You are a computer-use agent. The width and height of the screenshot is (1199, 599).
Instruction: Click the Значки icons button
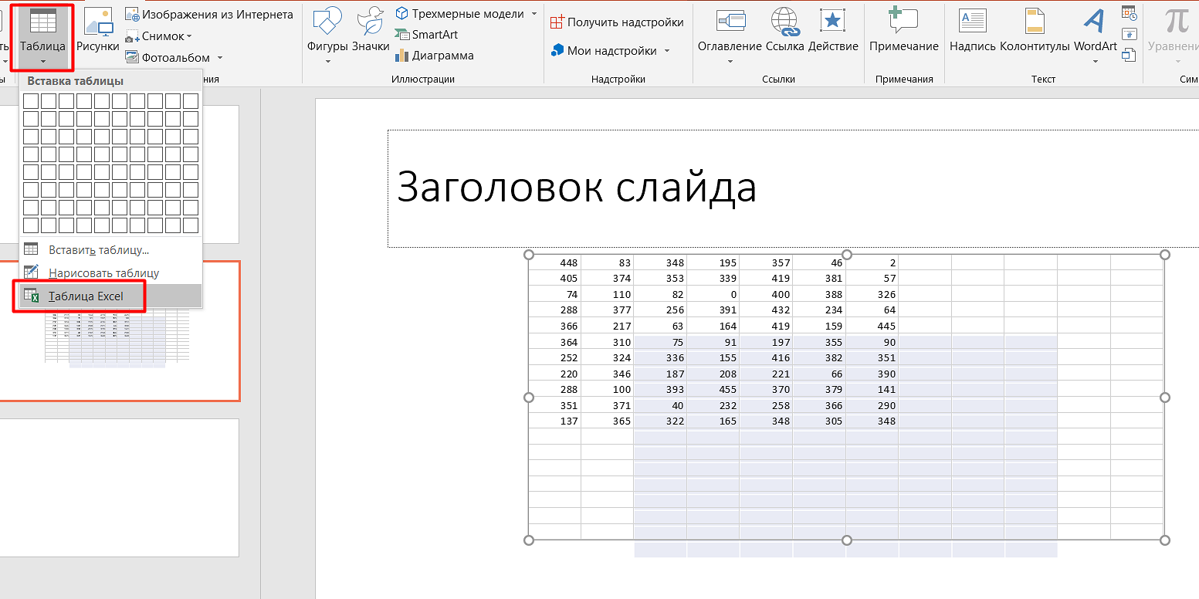coord(371,31)
